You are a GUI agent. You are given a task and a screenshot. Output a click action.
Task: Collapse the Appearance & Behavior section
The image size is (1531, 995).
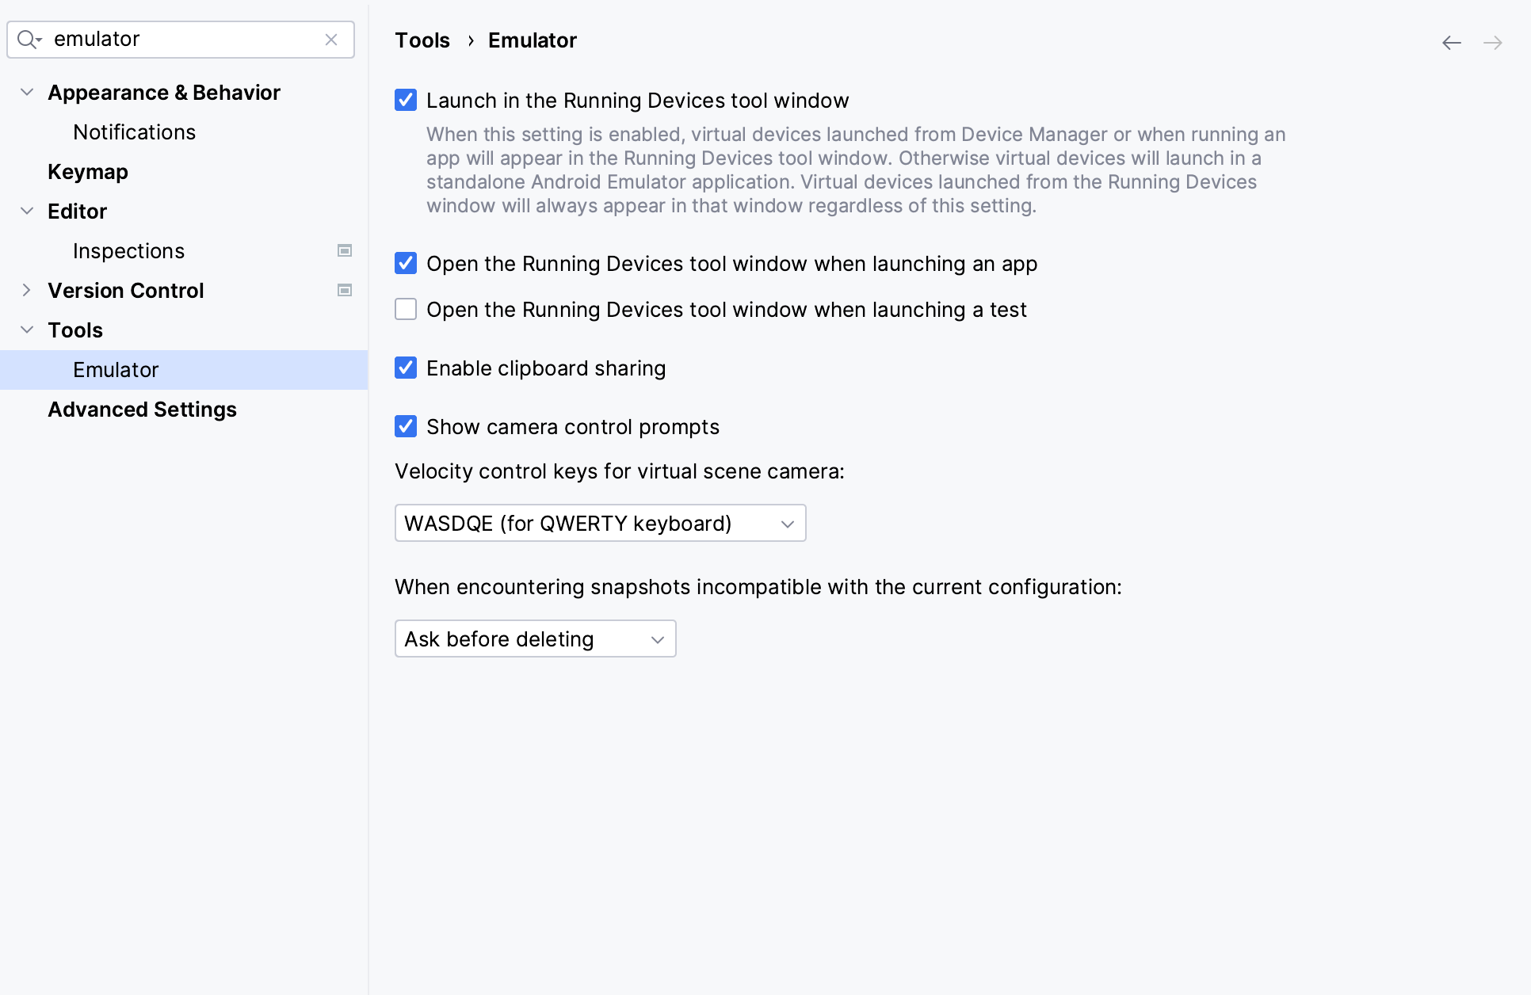tap(27, 93)
